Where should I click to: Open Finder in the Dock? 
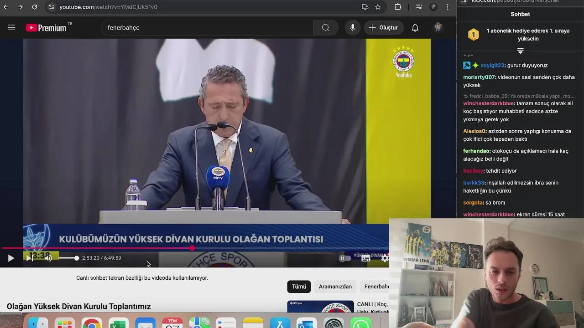(x=38, y=323)
